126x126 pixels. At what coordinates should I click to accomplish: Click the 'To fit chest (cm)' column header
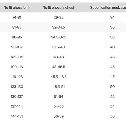[17, 8]
